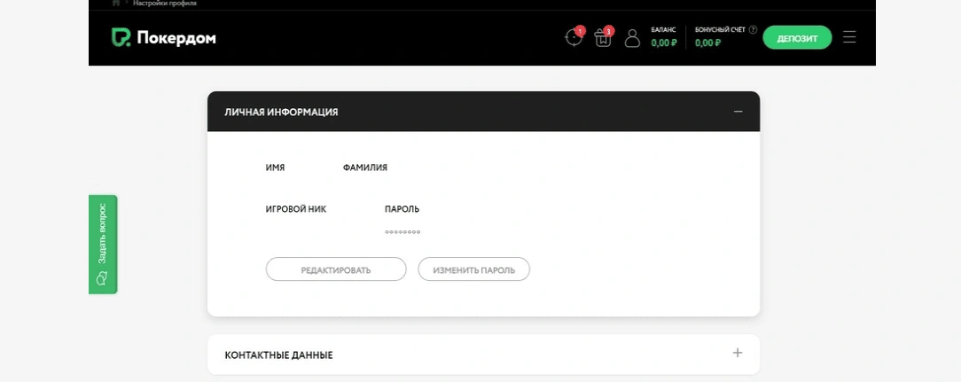Open the tournament target icon with badge

[x=574, y=38]
